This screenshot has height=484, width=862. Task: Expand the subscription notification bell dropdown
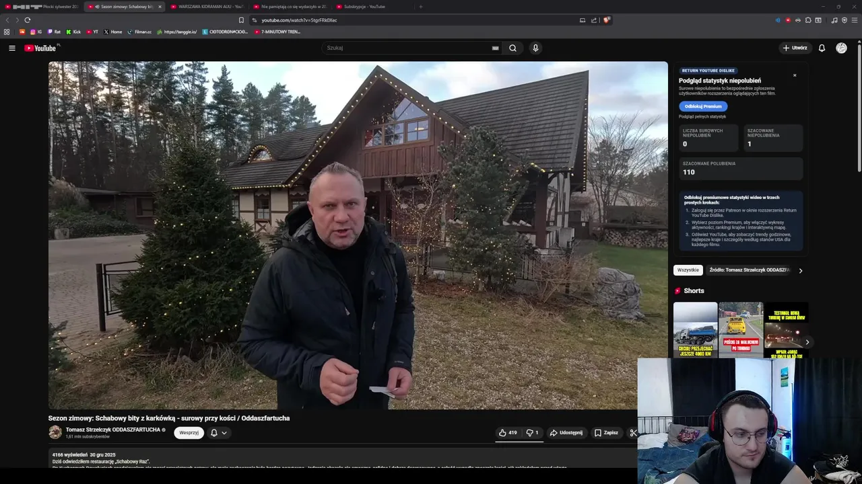pyautogui.click(x=219, y=433)
